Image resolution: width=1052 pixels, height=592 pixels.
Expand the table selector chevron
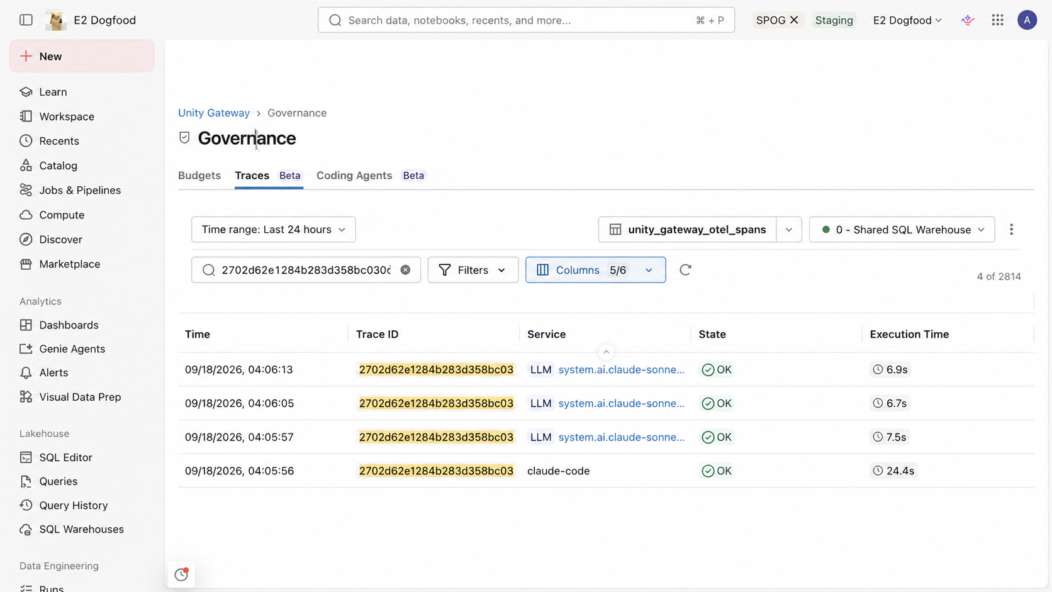coord(789,230)
